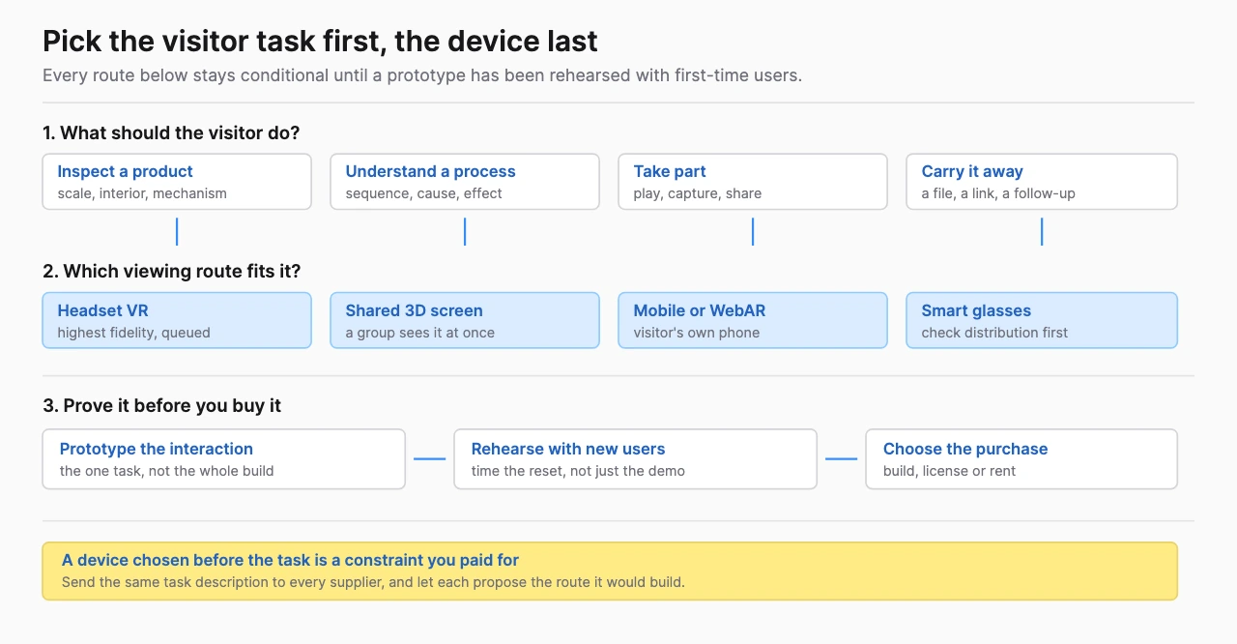Click the yellow callout about device constraints
1237x644 pixels.
[610, 571]
